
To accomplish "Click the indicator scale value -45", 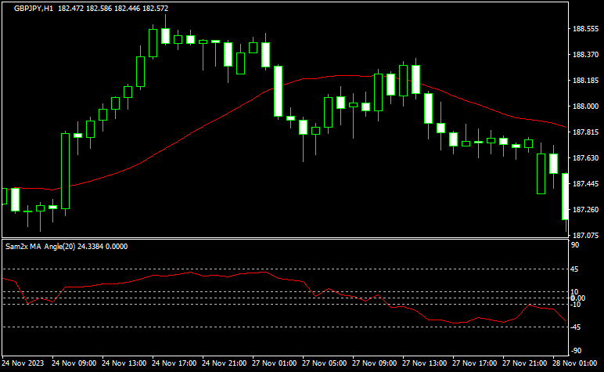I will point(576,327).
